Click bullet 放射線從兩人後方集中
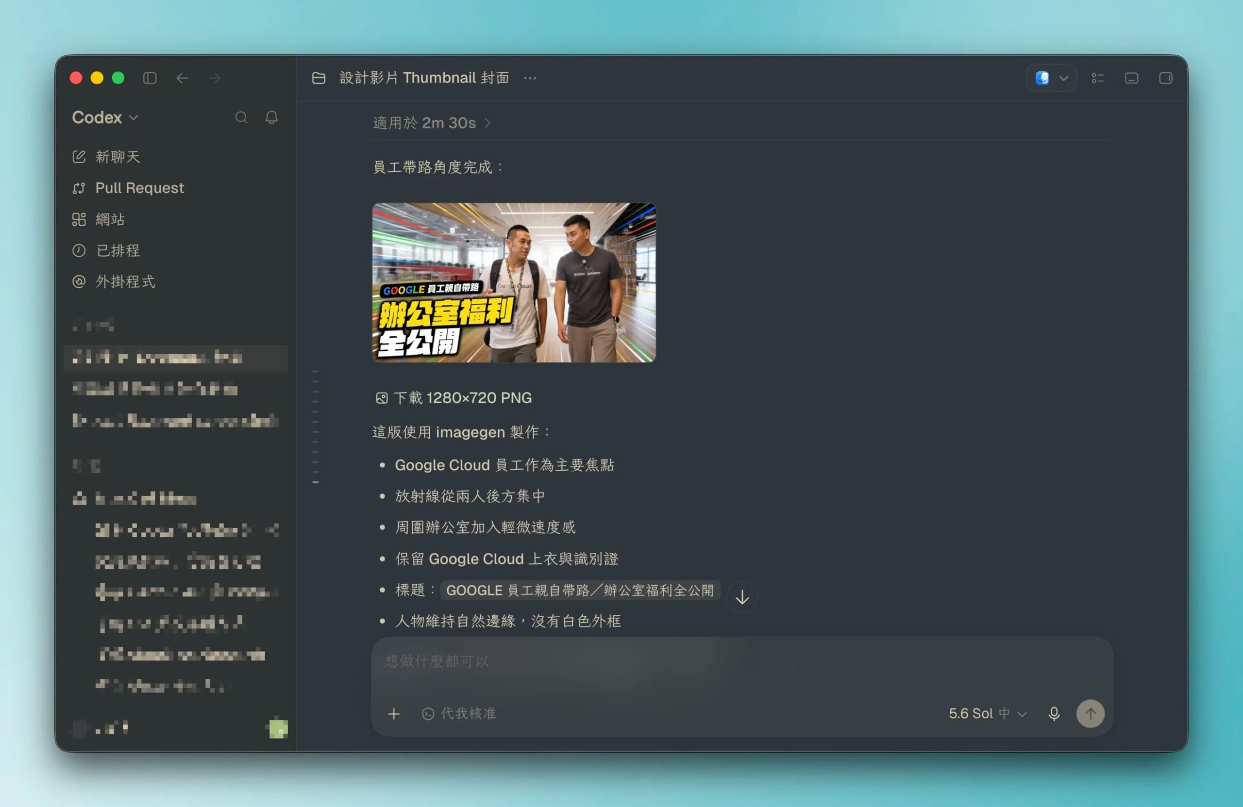The width and height of the screenshot is (1243, 807). point(470,496)
